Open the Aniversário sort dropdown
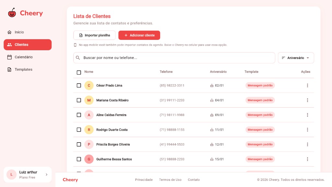Image resolution: width=332 pixels, height=187 pixels. 296,58
